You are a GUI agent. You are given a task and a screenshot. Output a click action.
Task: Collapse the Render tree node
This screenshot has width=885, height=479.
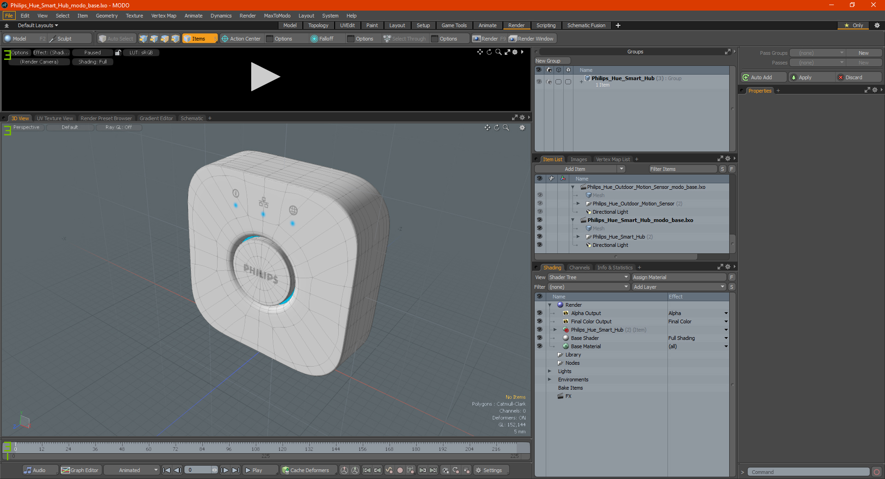(x=549, y=305)
